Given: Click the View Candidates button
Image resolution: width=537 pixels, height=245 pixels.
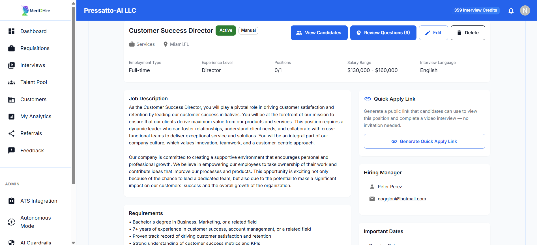Looking at the screenshot, I should [319, 33].
